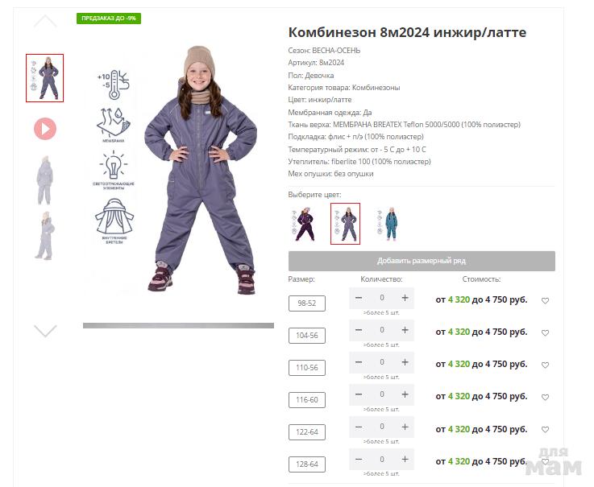Screen dimensions: 594x487
Task: Select the dark purple color variant
Action: 304,224
